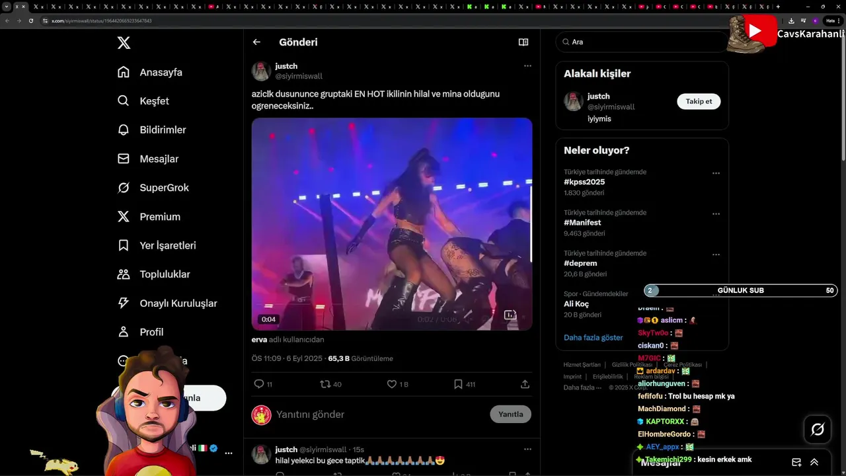Click the browser downloads icon

[791, 20]
